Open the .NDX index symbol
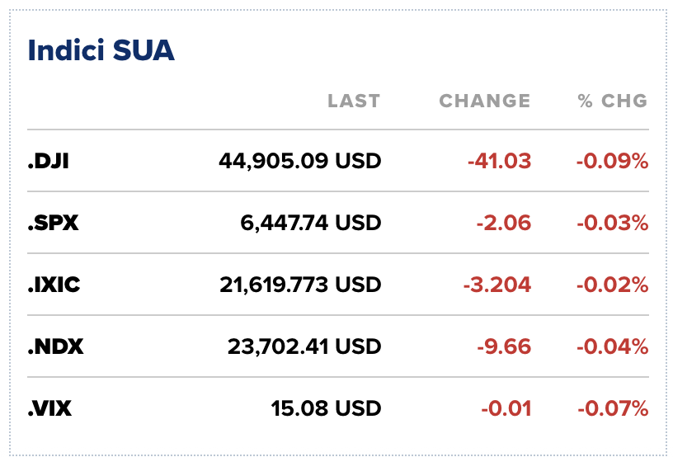This screenshot has width=673, height=457. 55,346
